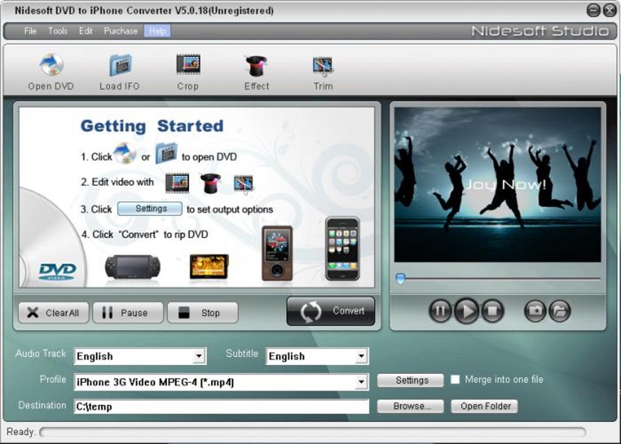621x444 pixels.
Task: Click Browse to choose destination
Action: (x=410, y=406)
